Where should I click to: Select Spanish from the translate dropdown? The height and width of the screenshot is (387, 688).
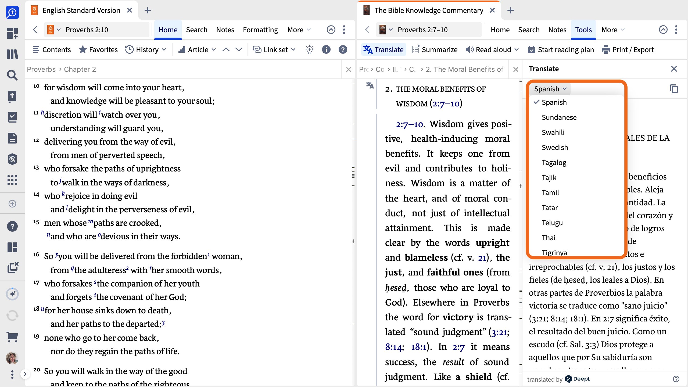554,102
